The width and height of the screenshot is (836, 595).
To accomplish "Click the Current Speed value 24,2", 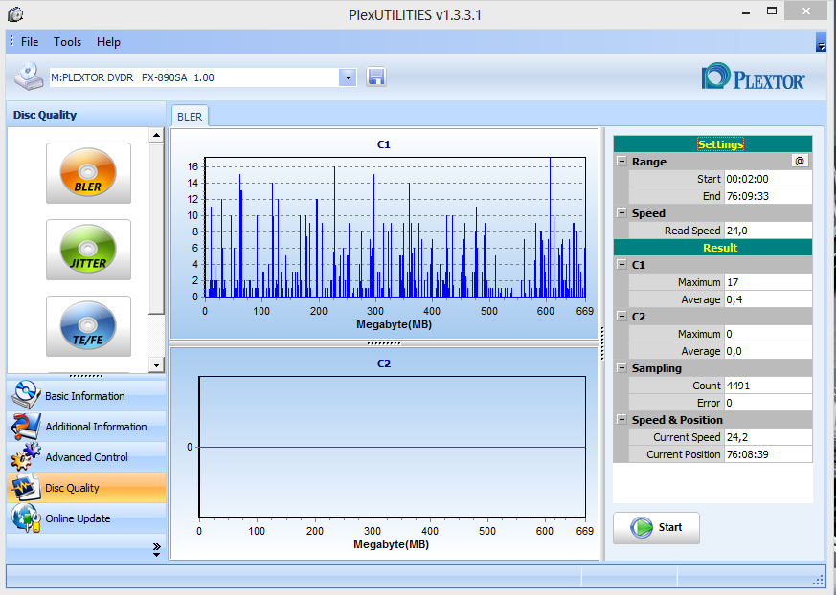I will pyautogui.click(x=768, y=437).
